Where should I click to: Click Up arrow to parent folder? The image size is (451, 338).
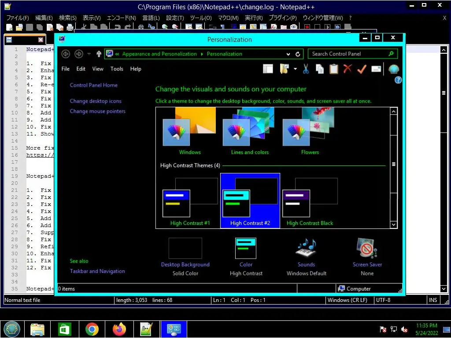coord(99,54)
